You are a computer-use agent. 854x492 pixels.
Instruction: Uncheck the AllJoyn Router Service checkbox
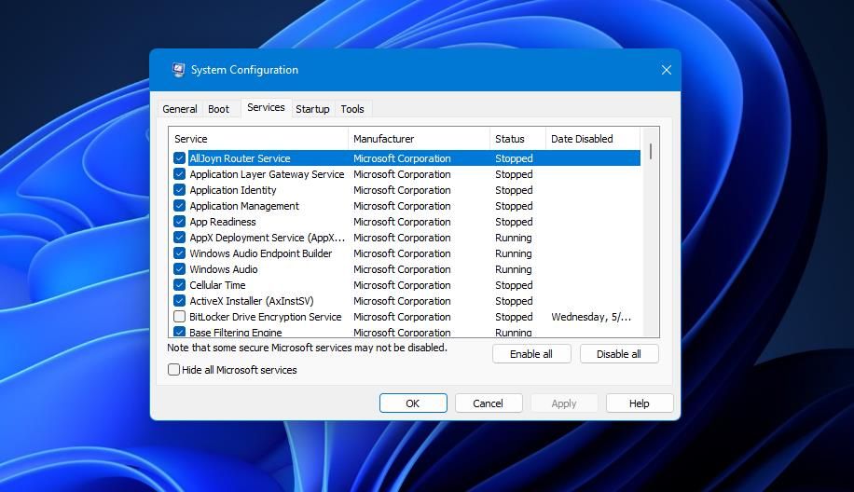[179, 158]
